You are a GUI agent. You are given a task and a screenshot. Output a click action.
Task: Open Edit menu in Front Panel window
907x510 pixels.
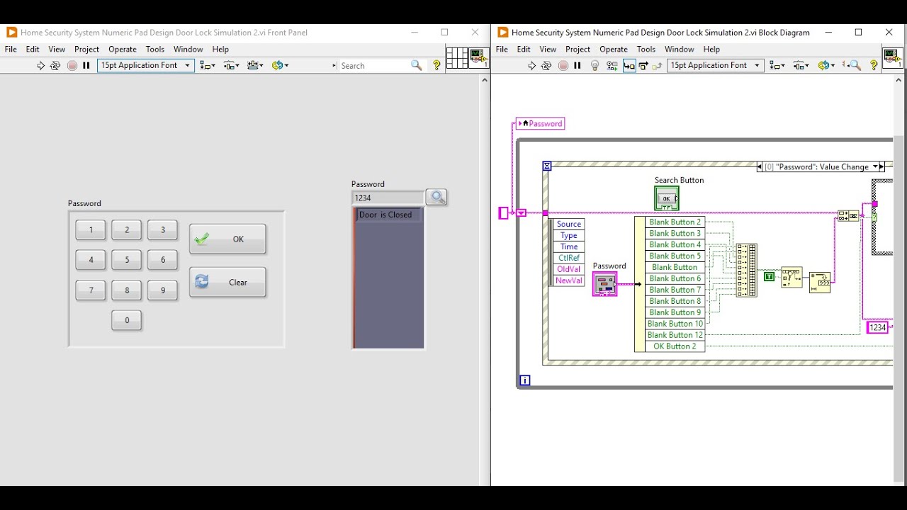[x=33, y=50]
